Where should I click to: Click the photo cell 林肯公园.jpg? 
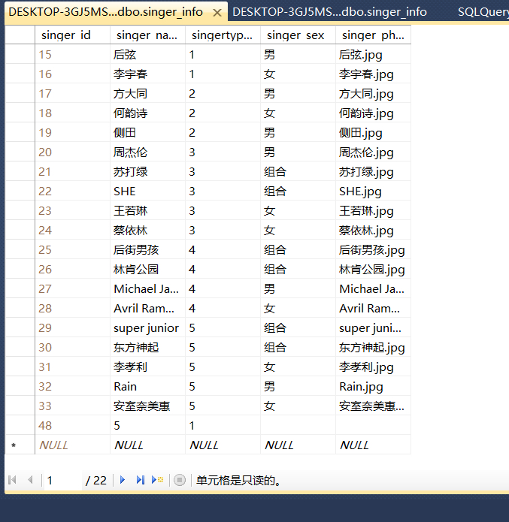click(374, 270)
